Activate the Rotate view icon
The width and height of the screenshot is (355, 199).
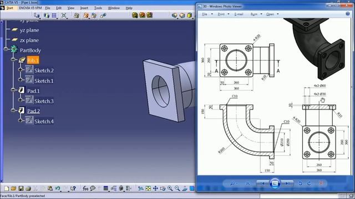pyautogui.click(x=163, y=188)
